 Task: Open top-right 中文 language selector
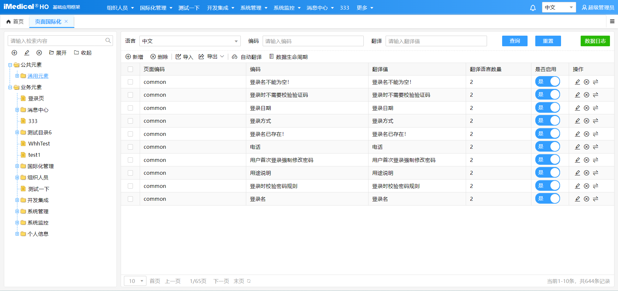point(559,7)
